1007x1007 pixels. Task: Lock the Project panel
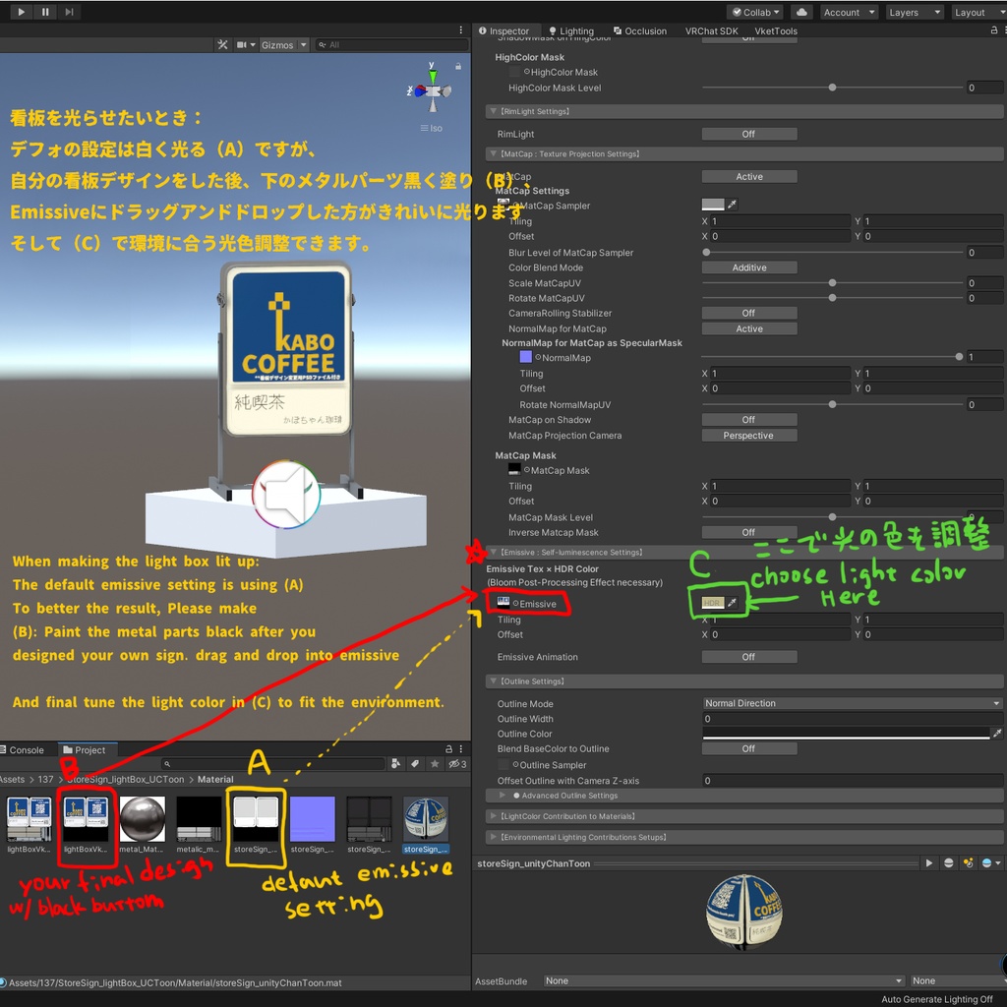[x=448, y=748]
